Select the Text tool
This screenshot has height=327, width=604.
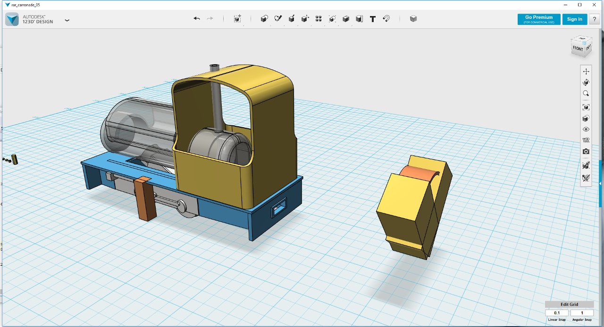pyautogui.click(x=373, y=19)
